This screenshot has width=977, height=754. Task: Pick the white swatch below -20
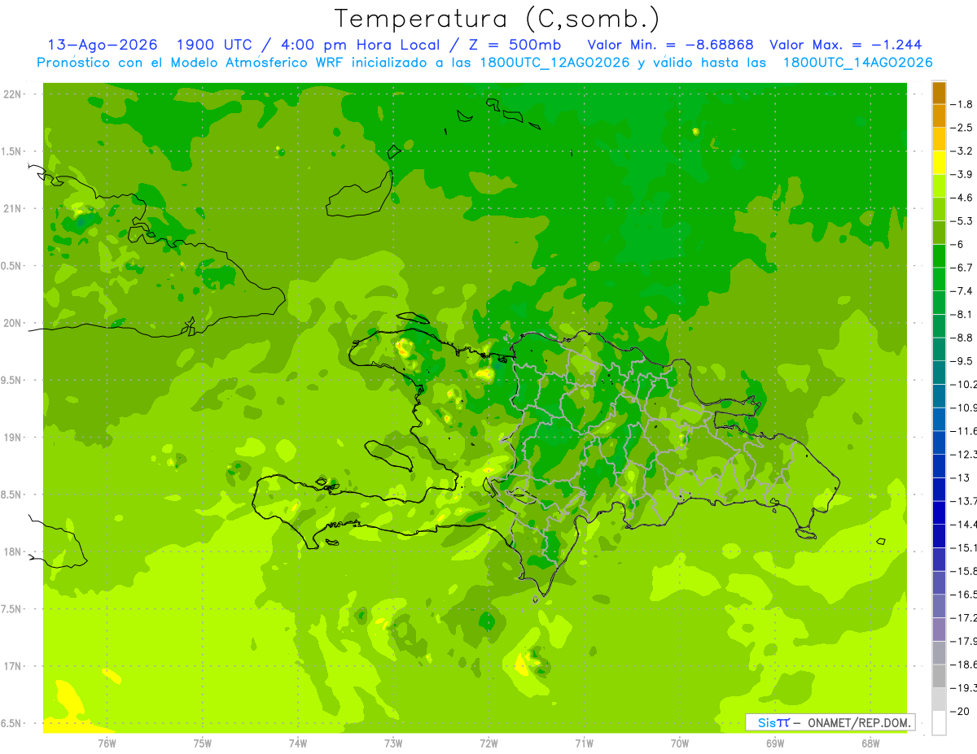click(x=939, y=722)
